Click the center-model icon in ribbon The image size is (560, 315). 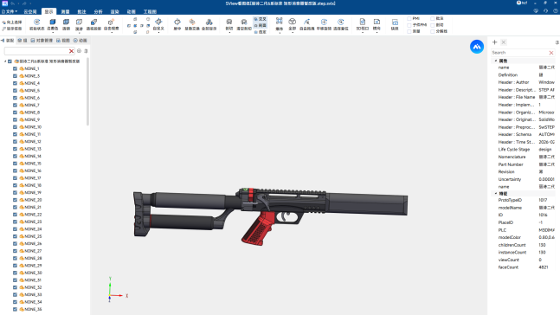tap(177, 22)
